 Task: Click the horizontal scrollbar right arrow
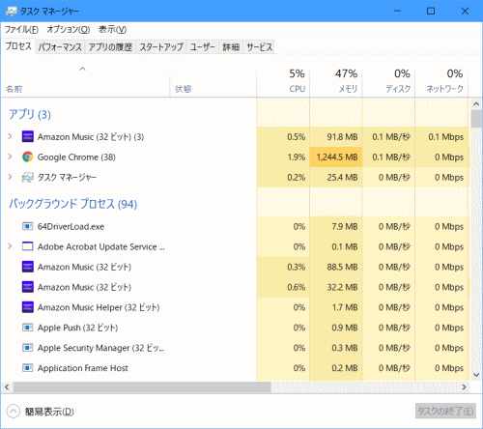coord(464,387)
